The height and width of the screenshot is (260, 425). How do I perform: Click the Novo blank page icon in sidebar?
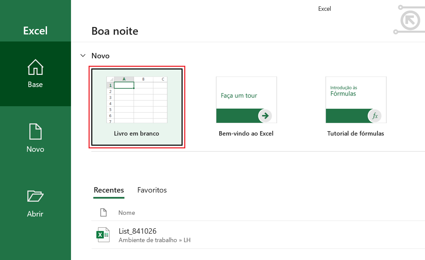coord(35,132)
